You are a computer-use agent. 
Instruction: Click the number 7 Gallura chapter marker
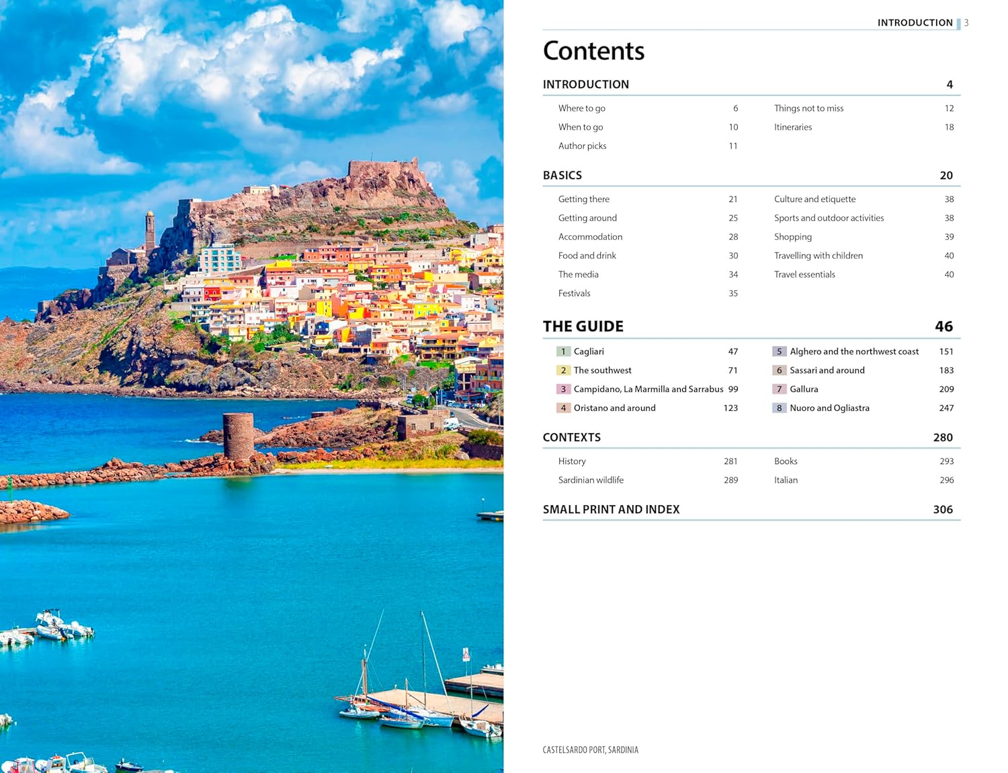click(x=779, y=389)
